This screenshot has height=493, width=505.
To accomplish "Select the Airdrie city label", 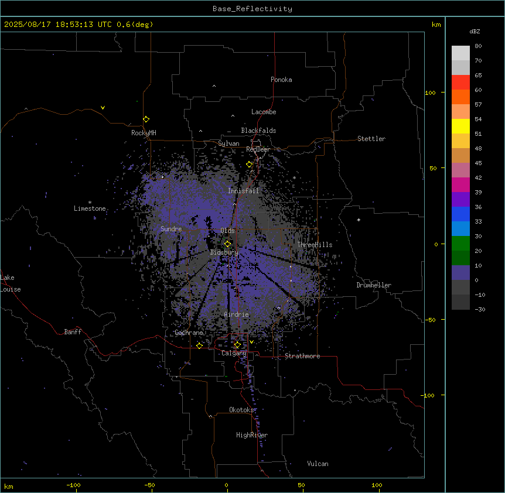I will tap(237, 314).
